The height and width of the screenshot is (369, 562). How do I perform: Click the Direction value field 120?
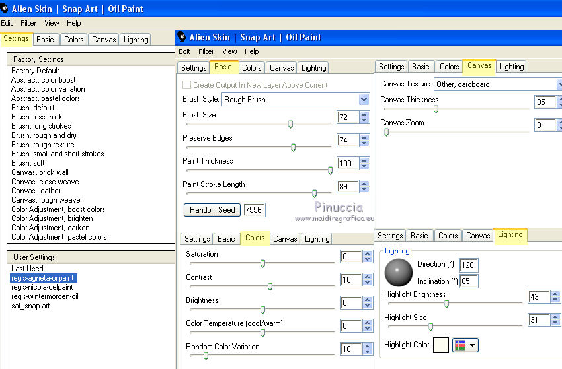coord(468,265)
